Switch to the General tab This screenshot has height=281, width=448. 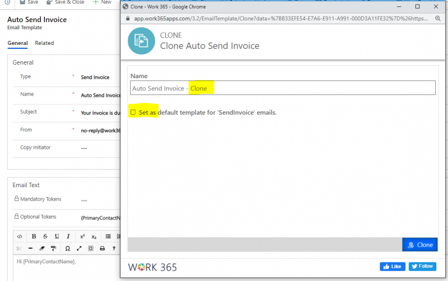[17, 43]
